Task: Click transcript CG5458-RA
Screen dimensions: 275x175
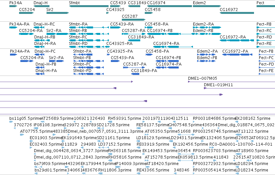Action: click(x=149, y=27)
